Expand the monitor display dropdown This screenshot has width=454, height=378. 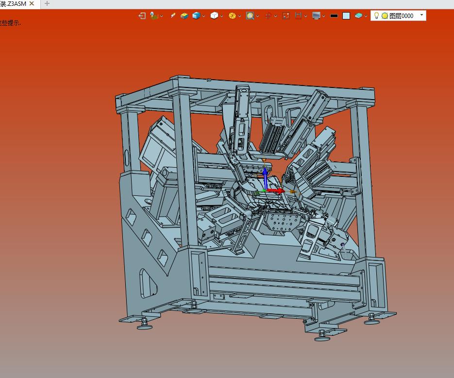pyautogui.click(x=323, y=16)
